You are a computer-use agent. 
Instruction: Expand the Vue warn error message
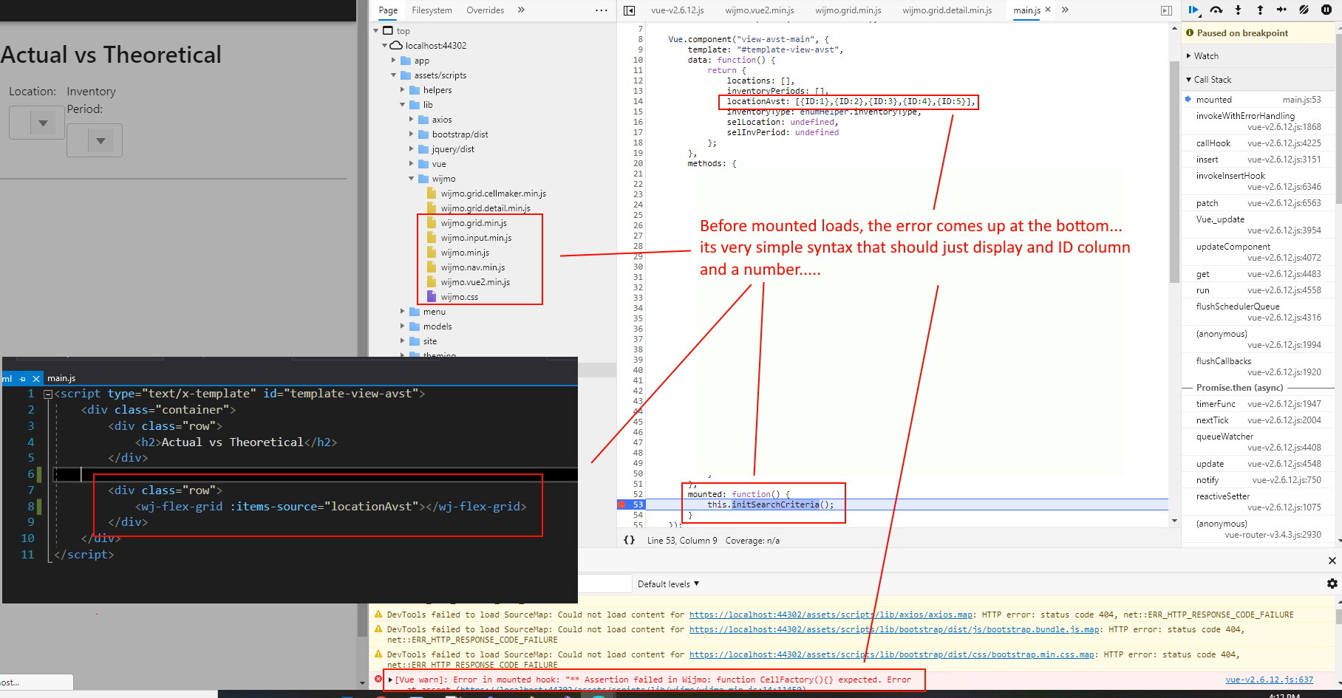point(390,680)
